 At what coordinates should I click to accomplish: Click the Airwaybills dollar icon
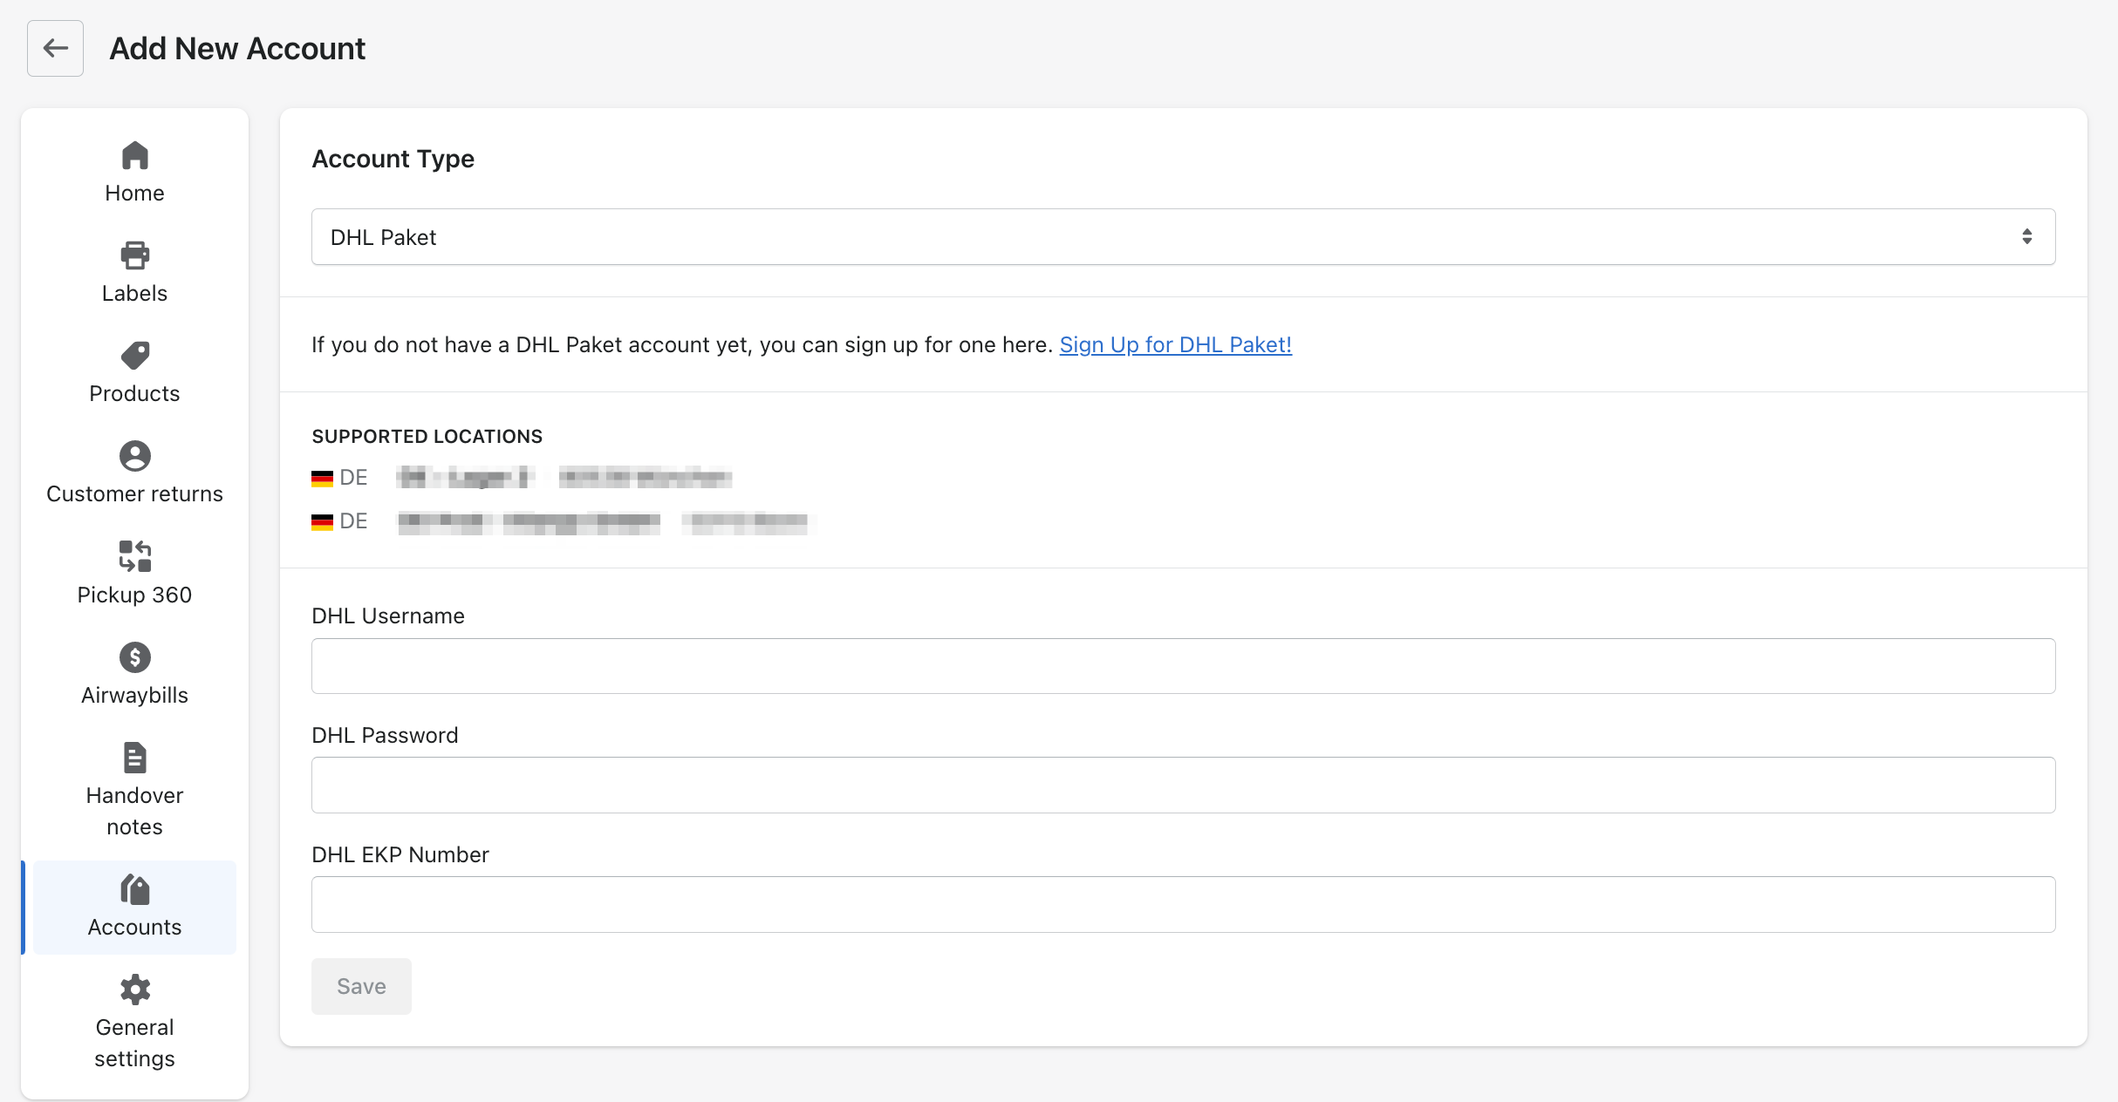pyautogui.click(x=135, y=657)
